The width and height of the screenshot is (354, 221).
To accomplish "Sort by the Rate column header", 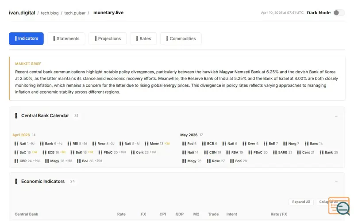I will point(121,214).
